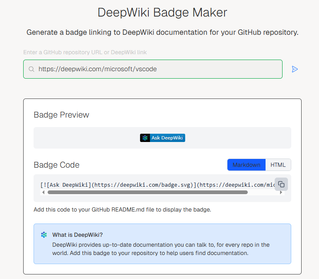Viewport: 319px width, 279px height.
Task: Click the badge Markdown code text
Action: click(x=158, y=185)
